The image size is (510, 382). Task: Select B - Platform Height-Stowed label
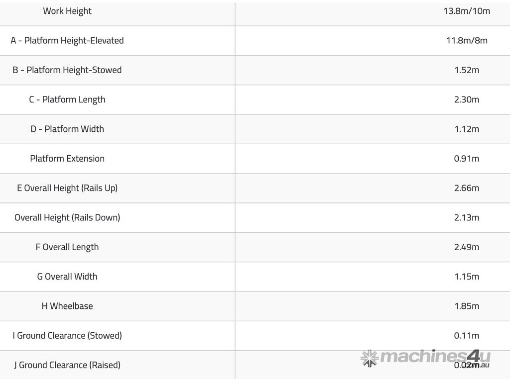tap(67, 70)
